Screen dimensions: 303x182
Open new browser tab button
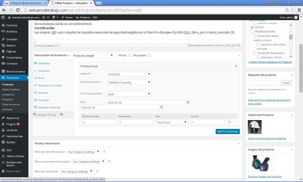pos(99,3)
